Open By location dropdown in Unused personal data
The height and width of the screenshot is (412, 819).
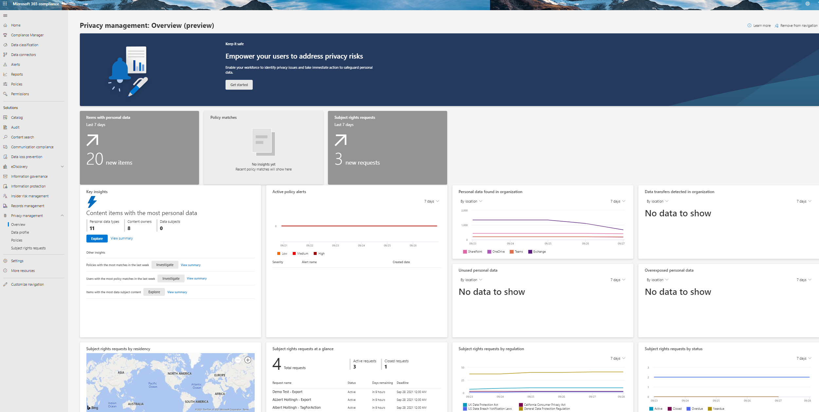(471, 280)
